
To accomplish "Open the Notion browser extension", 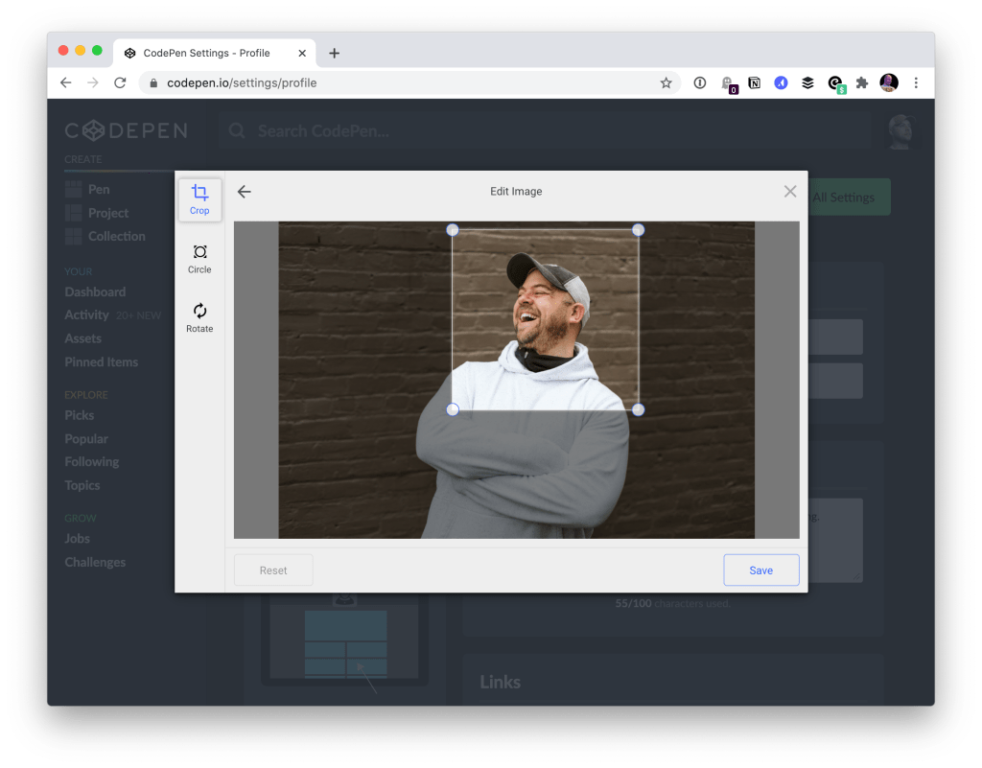I will click(x=753, y=83).
